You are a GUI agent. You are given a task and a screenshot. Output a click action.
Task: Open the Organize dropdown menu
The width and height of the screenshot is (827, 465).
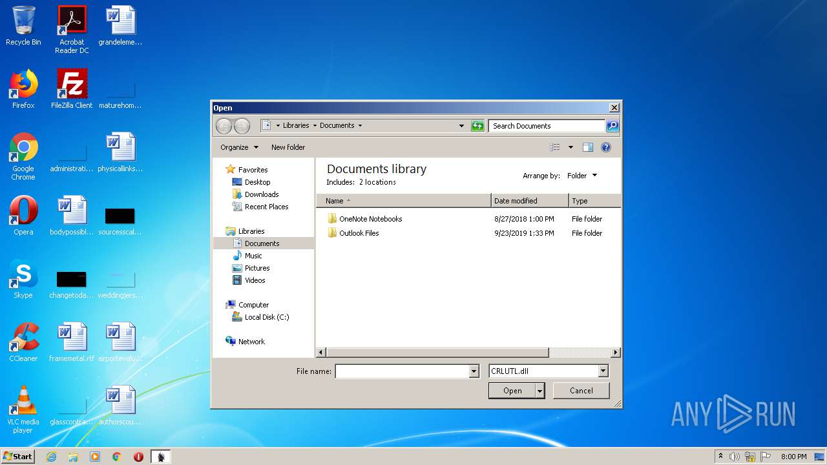tap(239, 147)
